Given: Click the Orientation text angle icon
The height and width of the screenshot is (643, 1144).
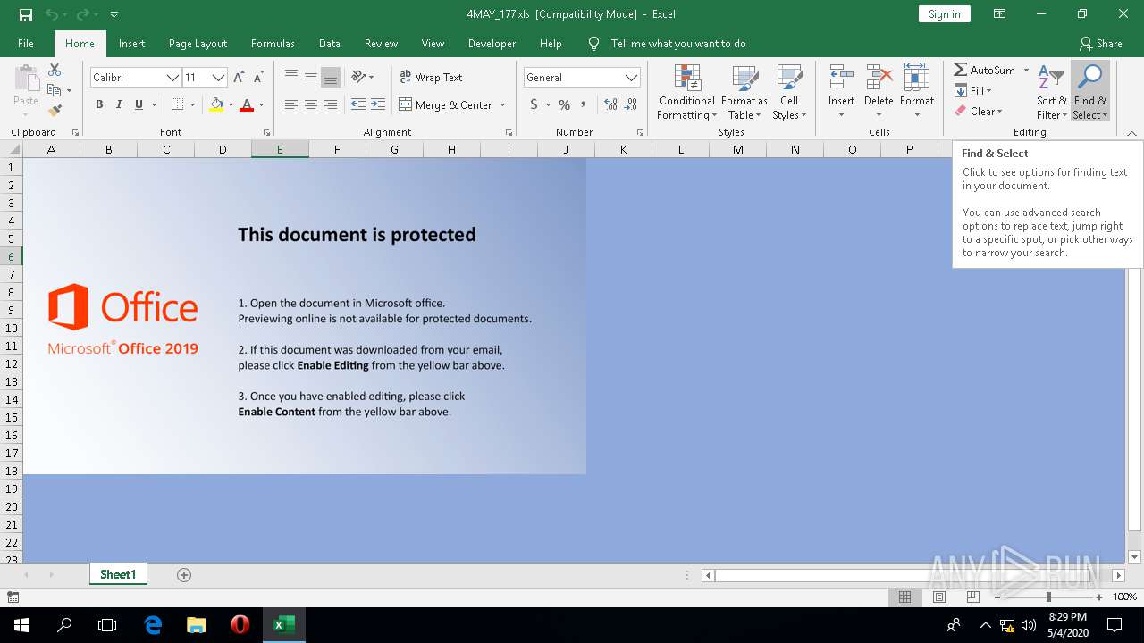Looking at the screenshot, I should pos(358,77).
